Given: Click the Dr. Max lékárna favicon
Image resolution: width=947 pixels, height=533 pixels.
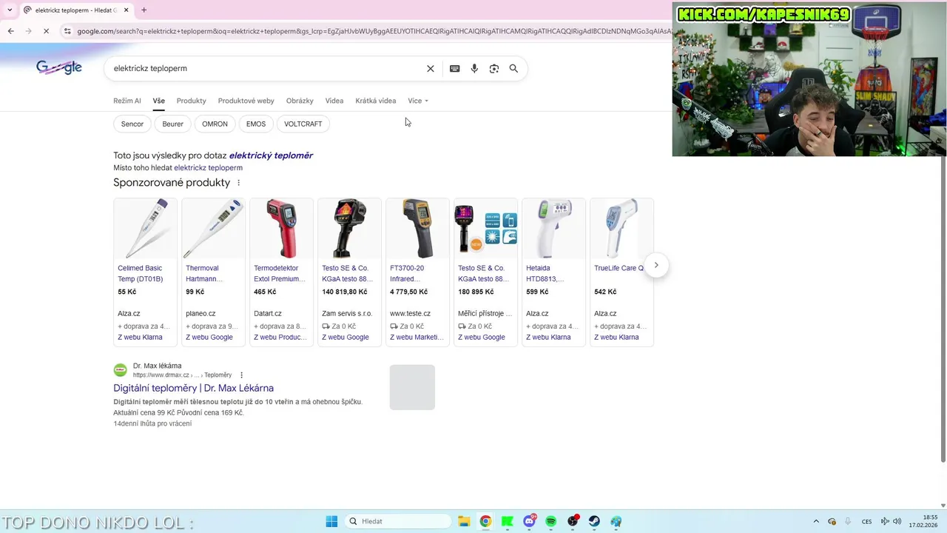Looking at the screenshot, I should click(x=120, y=370).
